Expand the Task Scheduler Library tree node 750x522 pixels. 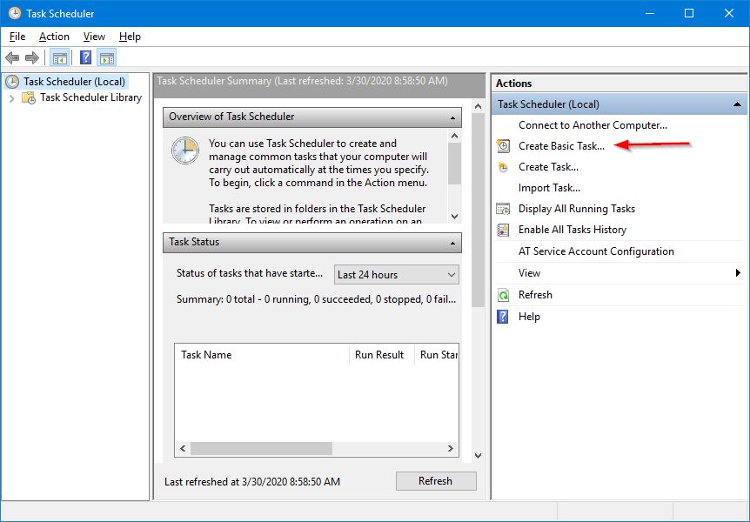tap(12, 98)
